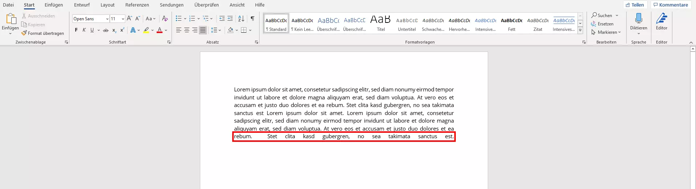696x189 pixels.
Task: Open font size 11 dropdown
Action: pos(123,19)
